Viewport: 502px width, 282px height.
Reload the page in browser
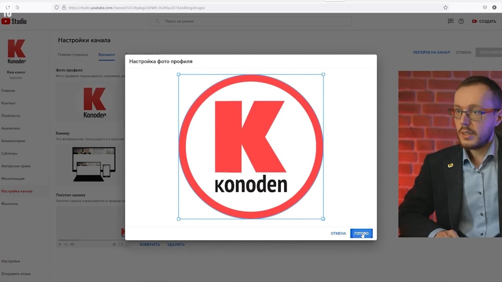tap(7, 7)
